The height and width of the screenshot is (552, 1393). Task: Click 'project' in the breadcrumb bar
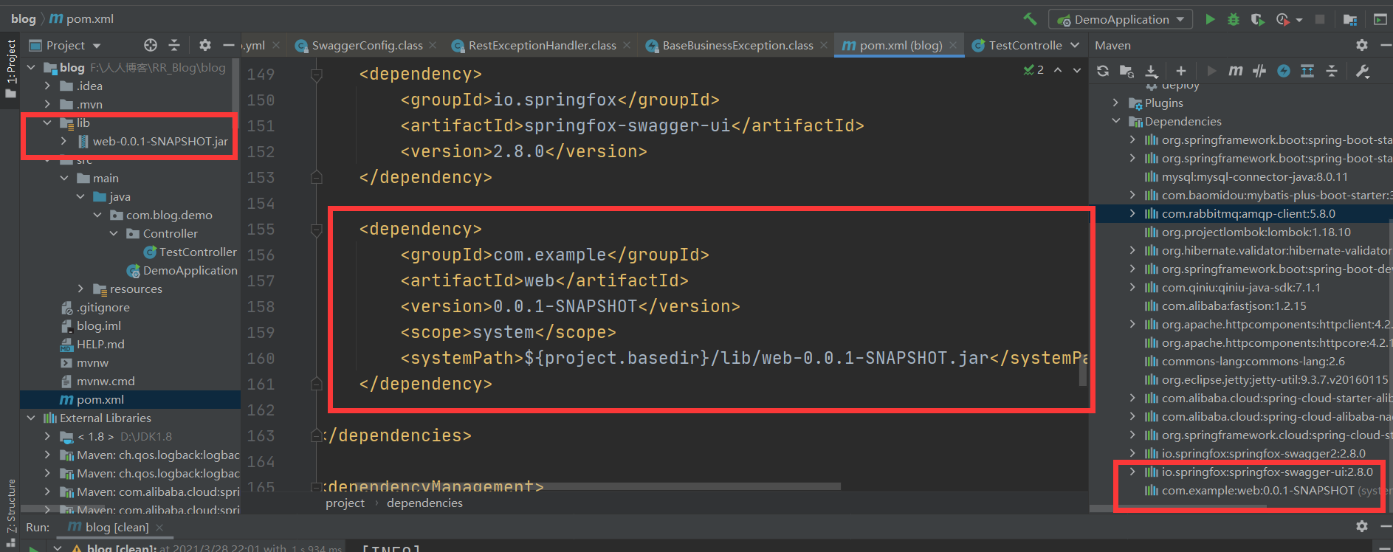click(345, 503)
